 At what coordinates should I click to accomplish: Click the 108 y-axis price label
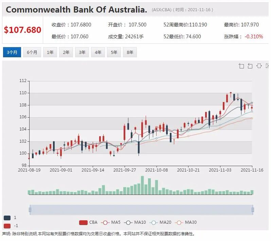(x=23, y=105)
